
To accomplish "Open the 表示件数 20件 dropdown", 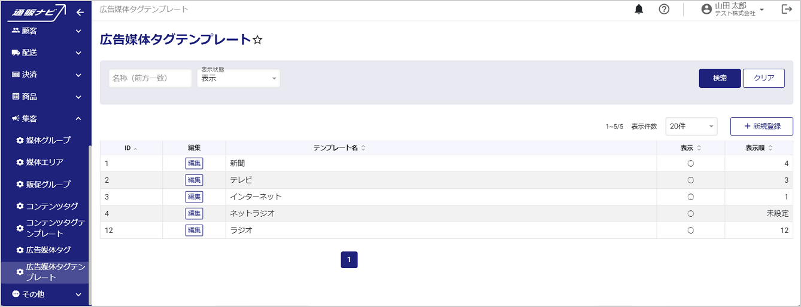I will click(x=691, y=127).
